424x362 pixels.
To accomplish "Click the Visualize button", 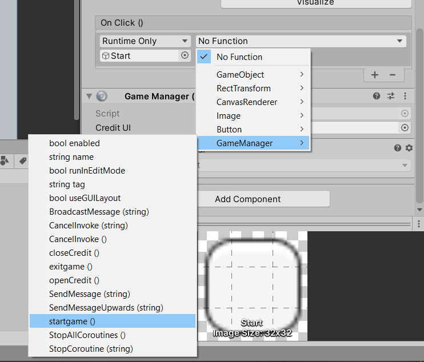I will [x=315, y=3].
